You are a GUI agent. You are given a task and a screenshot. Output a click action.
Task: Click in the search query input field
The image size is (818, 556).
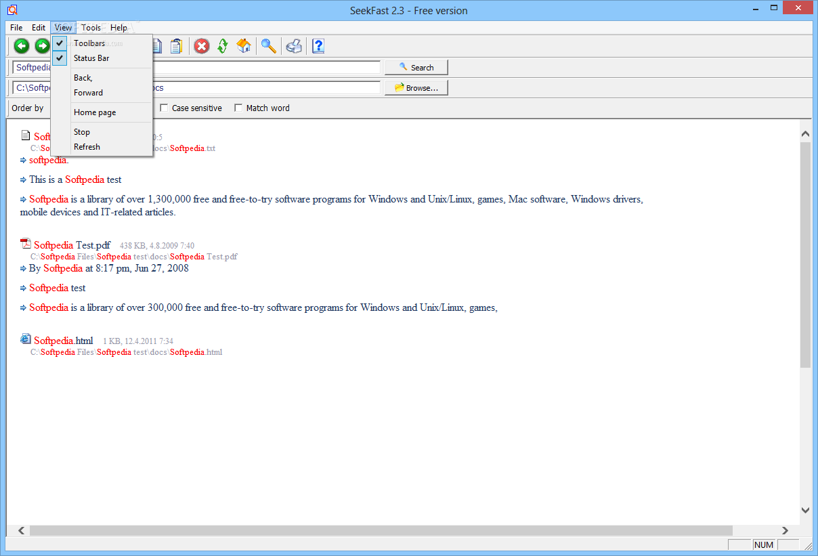196,67
